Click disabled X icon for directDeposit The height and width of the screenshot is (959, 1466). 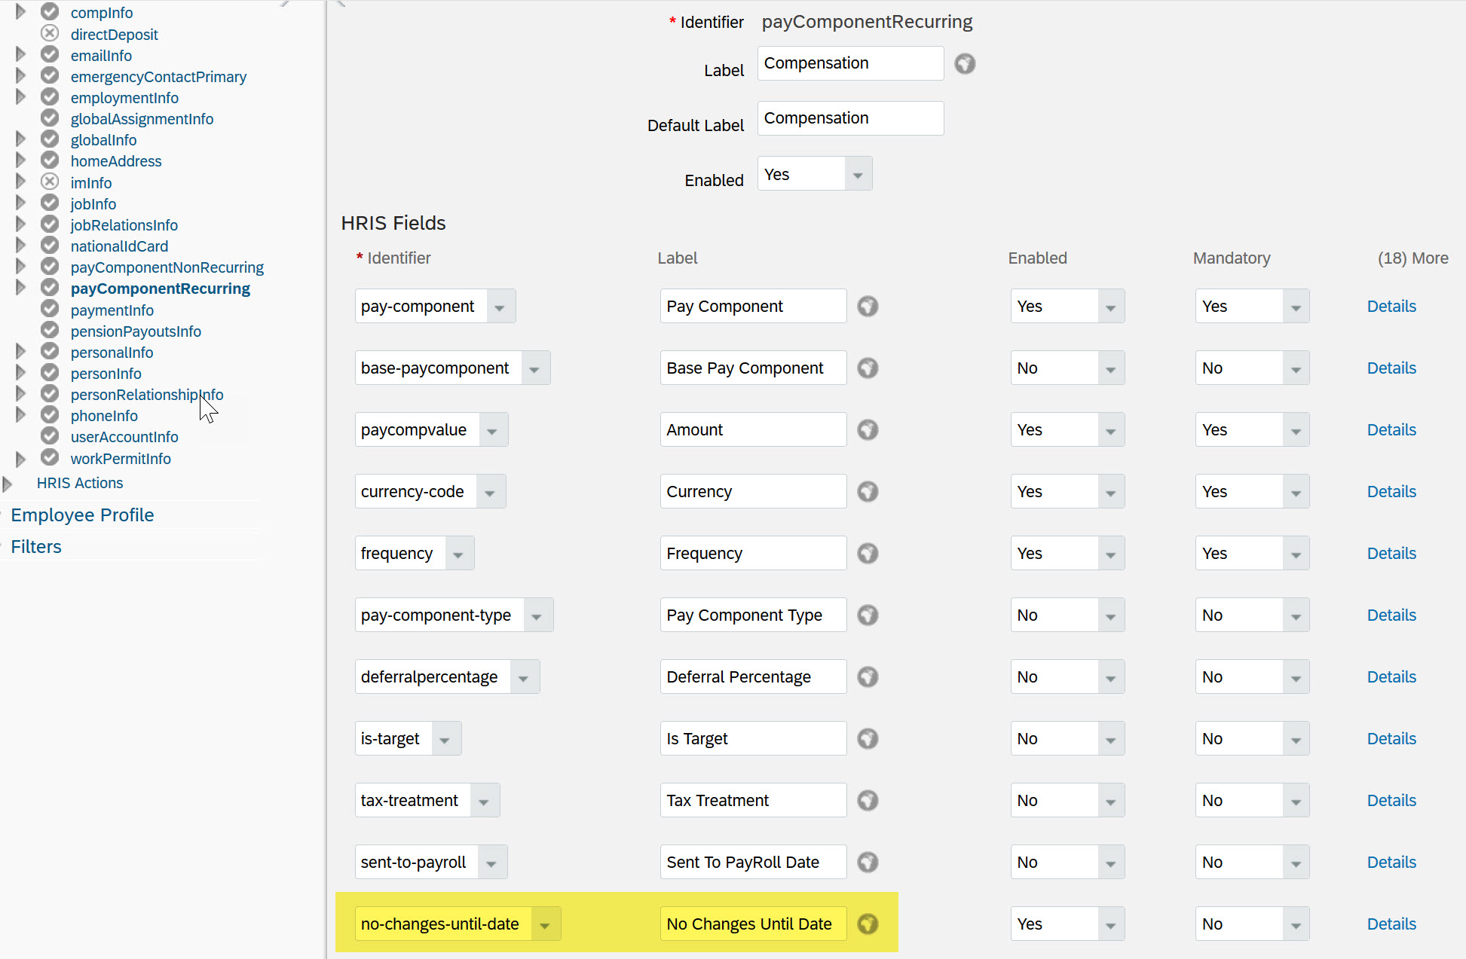point(50,33)
